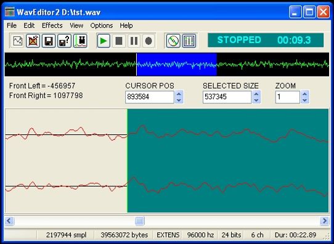
Task: Close the WavEditor2 window
Action: (x=324, y=12)
